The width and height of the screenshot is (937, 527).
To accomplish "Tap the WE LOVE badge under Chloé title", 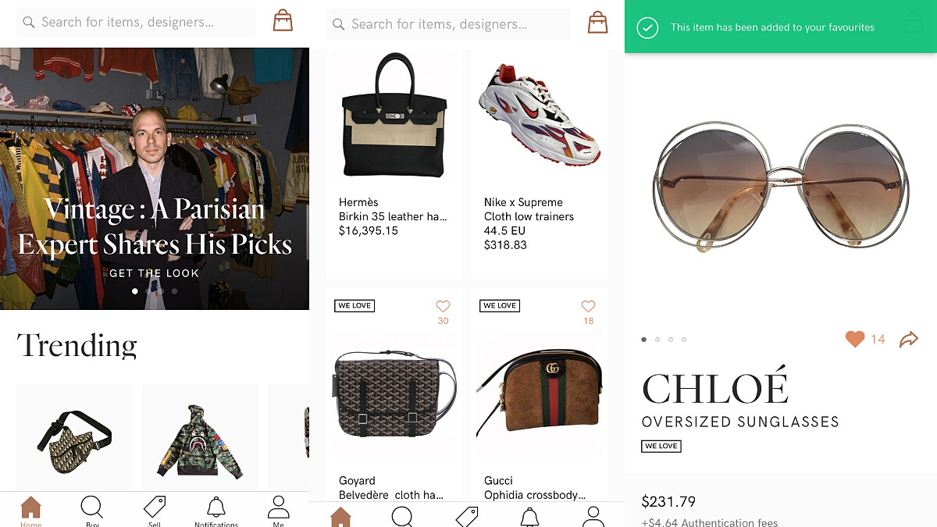I will [x=661, y=446].
